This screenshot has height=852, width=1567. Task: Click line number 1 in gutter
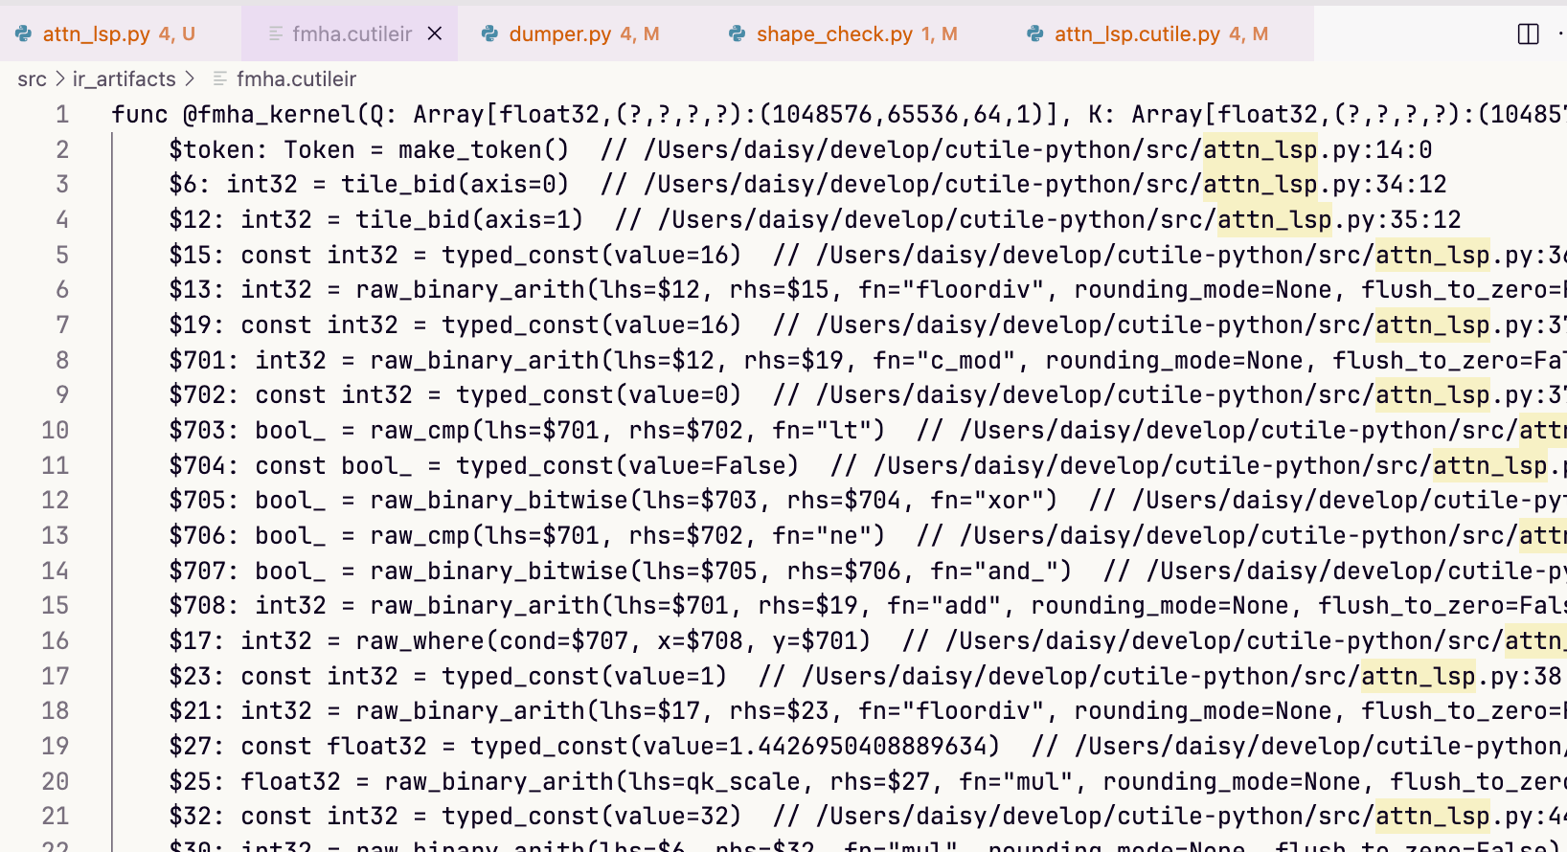[x=62, y=115]
